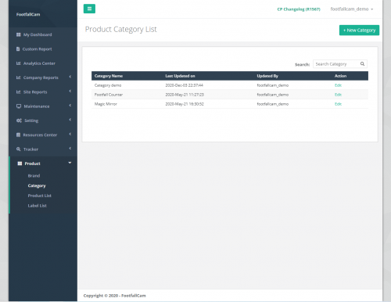391x302 pixels.
Task: Click the Company Reports chart icon
Action: pos(18,77)
